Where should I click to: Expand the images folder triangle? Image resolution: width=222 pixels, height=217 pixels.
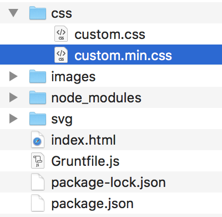13,76
